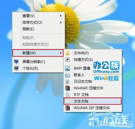The height and width of the screenshot is (129, 135).
Task: Click the contact card icon beside 联系人
Action: [67, 76]
